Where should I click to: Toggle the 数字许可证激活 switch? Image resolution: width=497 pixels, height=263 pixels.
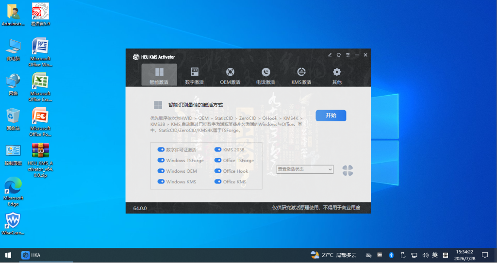pos(161,149)
